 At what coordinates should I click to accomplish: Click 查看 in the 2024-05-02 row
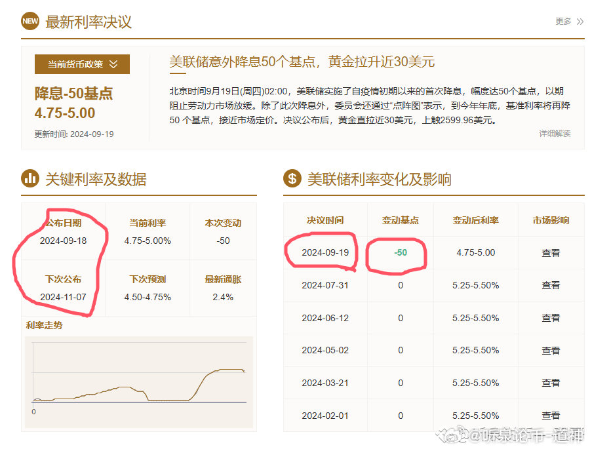[551, 351]
